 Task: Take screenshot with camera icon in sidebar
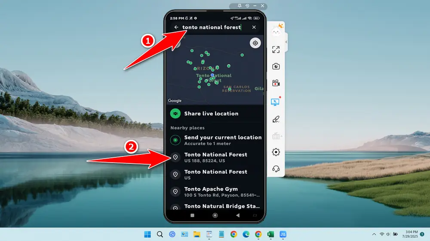[276, 66]
